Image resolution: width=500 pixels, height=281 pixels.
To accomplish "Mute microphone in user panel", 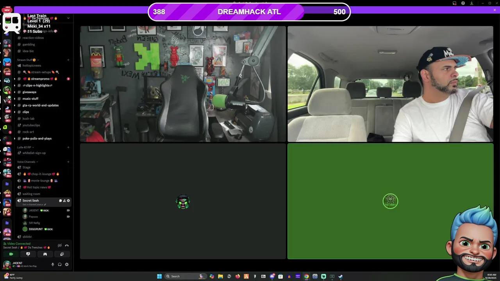I will pyautogui.click(x=53, y=265).
